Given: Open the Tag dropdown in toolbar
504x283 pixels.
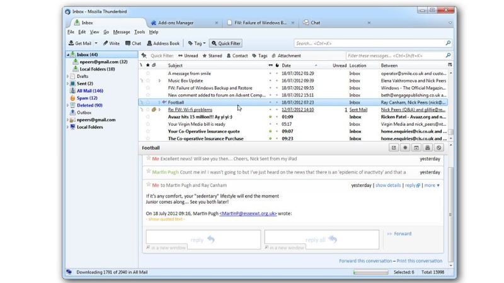Looking at the screenshot, I should (x=197, y=43).
